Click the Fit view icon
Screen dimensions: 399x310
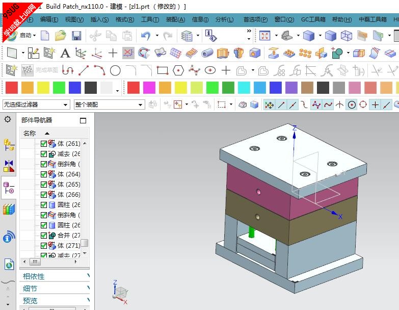point(264,36)
